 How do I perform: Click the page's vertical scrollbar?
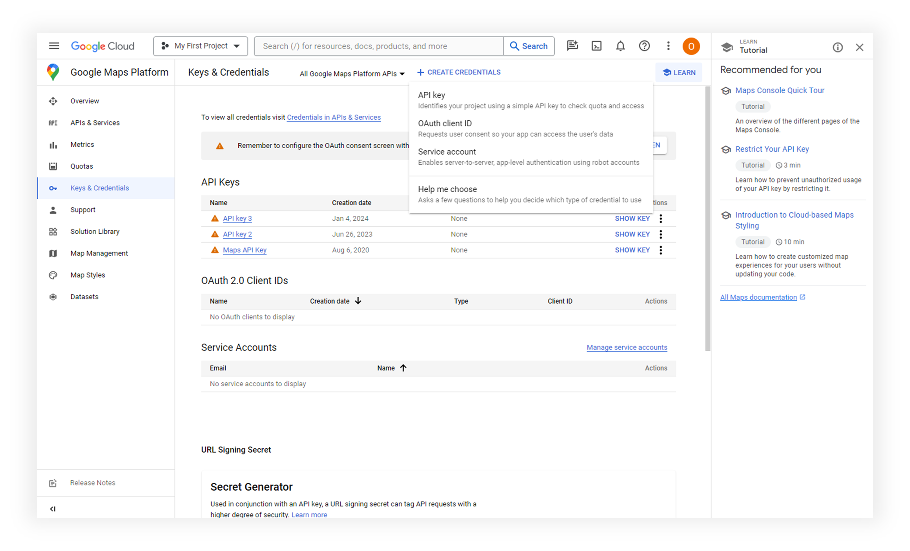(x=708, y=218)
